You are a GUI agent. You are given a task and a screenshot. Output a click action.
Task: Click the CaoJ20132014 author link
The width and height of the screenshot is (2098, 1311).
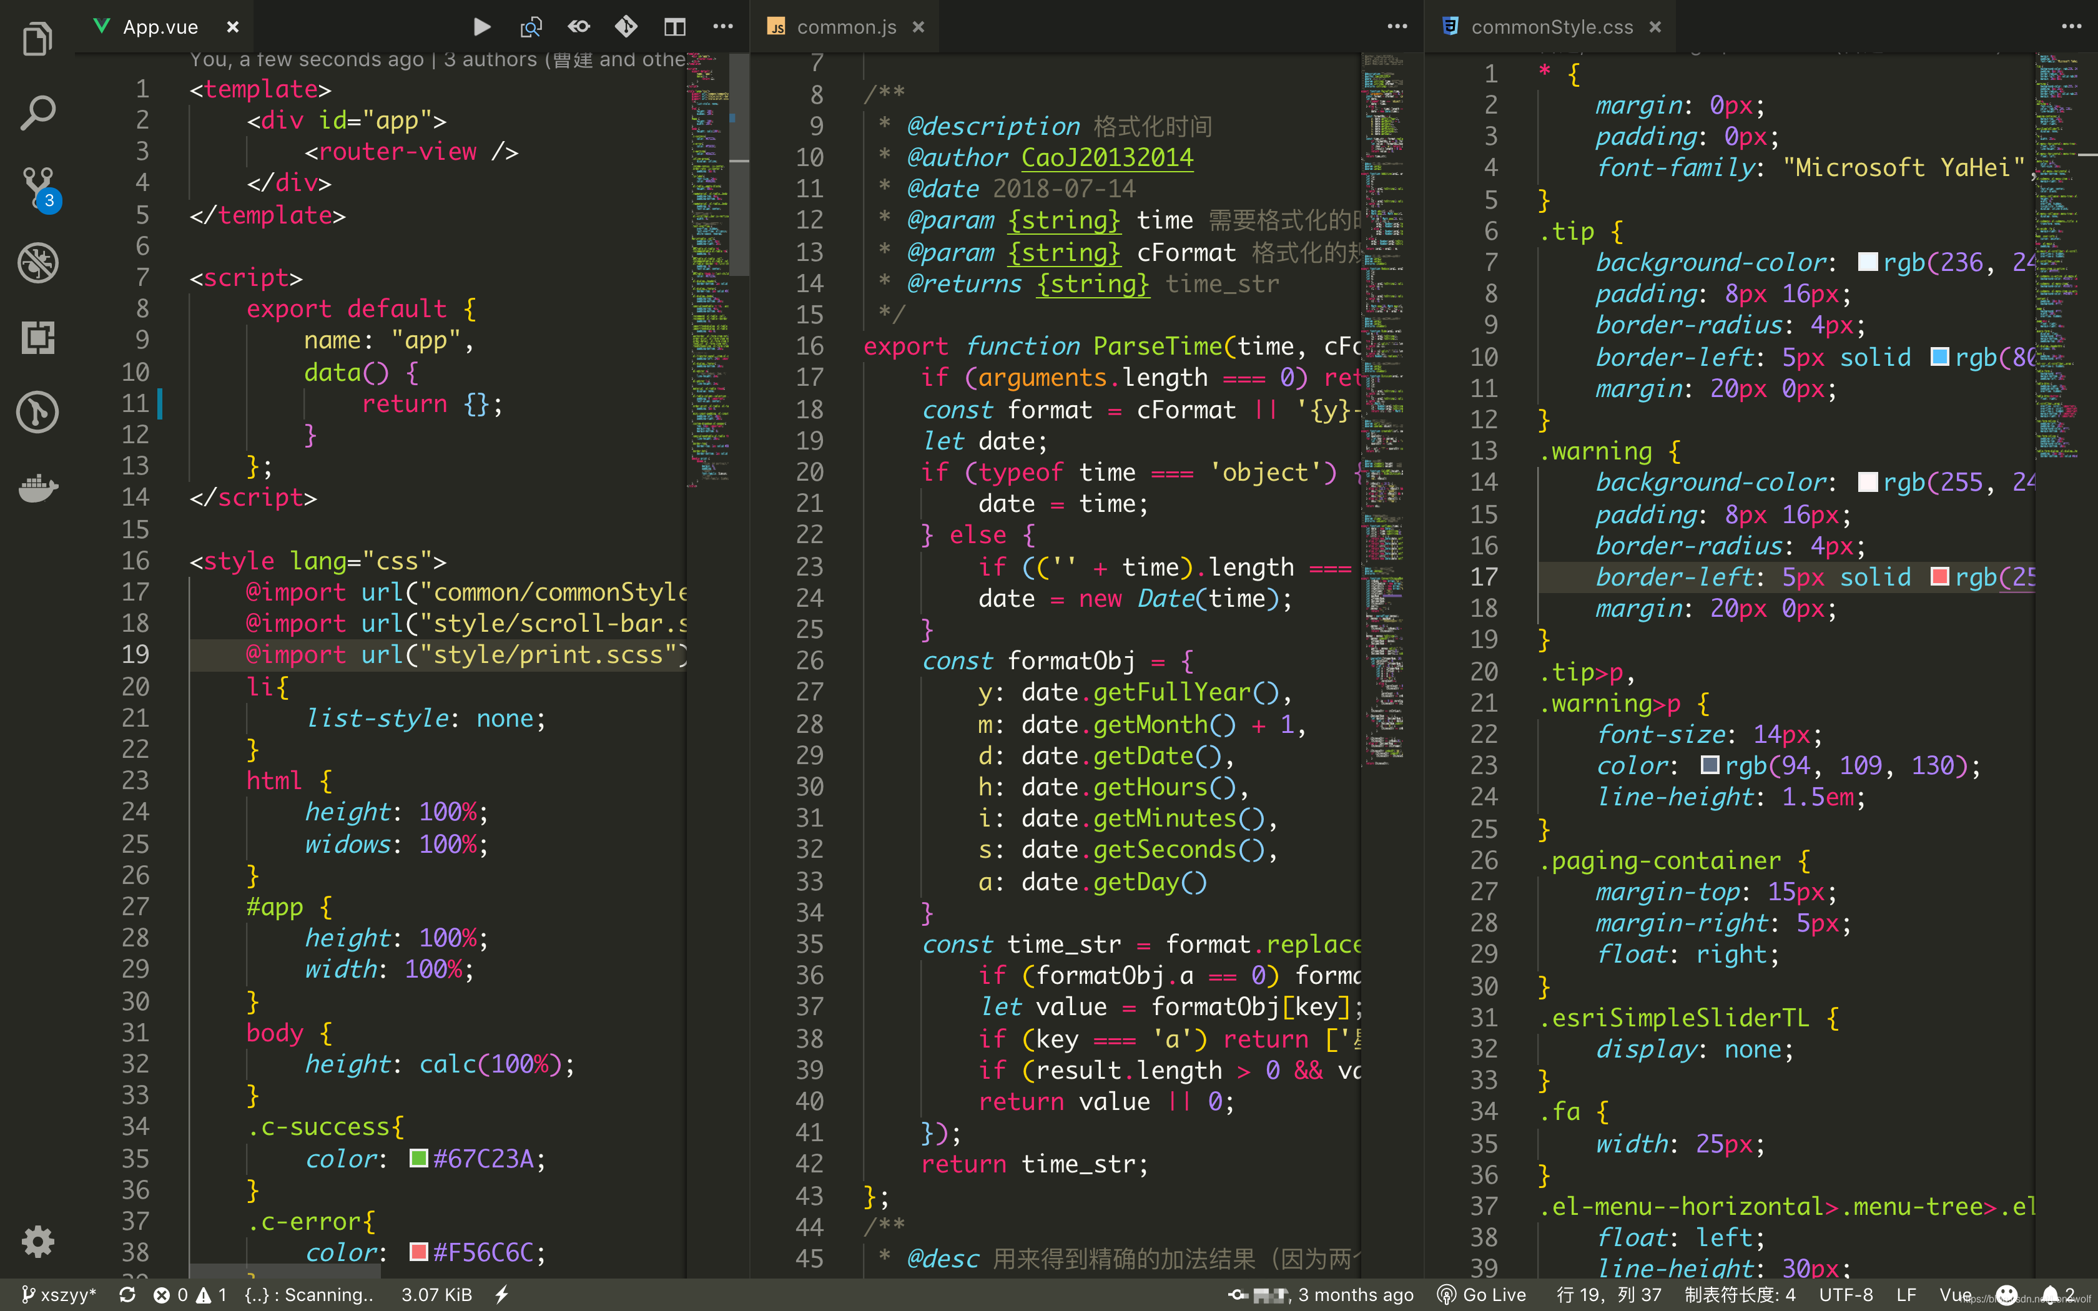point(1107,158)
